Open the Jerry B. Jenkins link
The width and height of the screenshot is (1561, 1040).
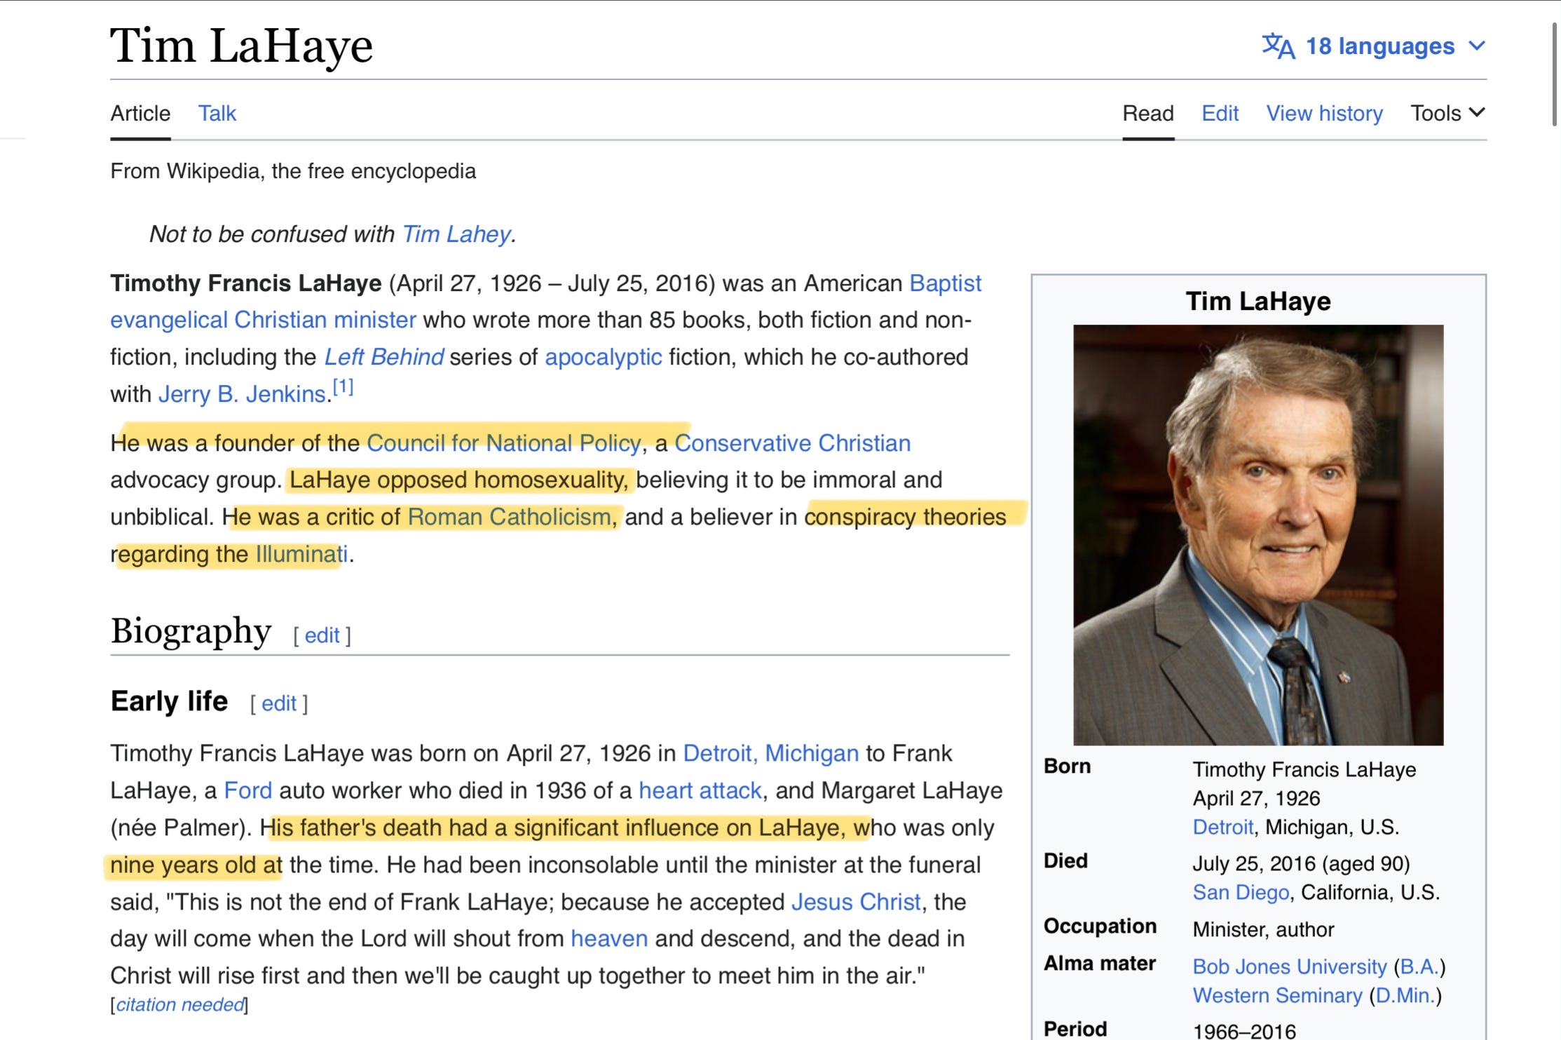[242, 394]
